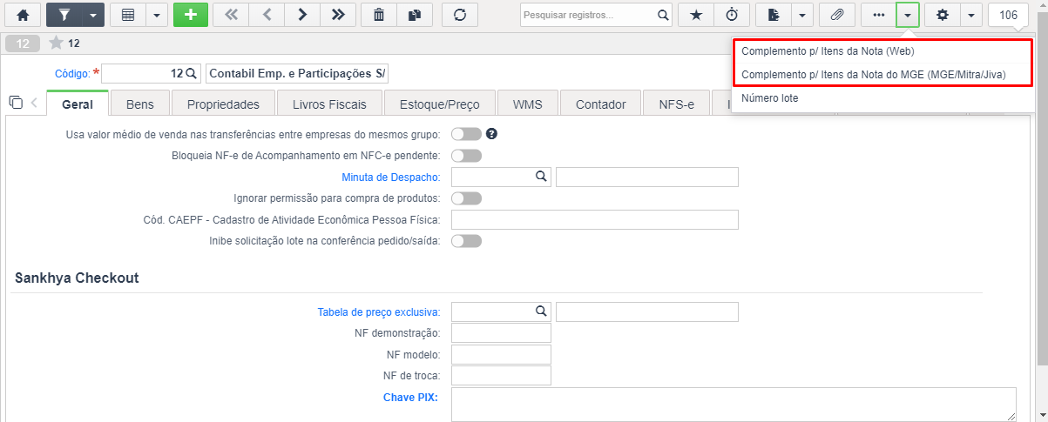Open the Propriedades tab
1048x422 pixels.
coord(223,104)
